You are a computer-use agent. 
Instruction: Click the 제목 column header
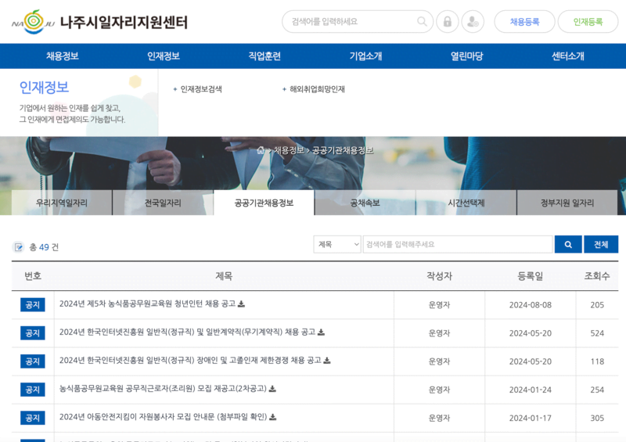(x=224, y=276)
